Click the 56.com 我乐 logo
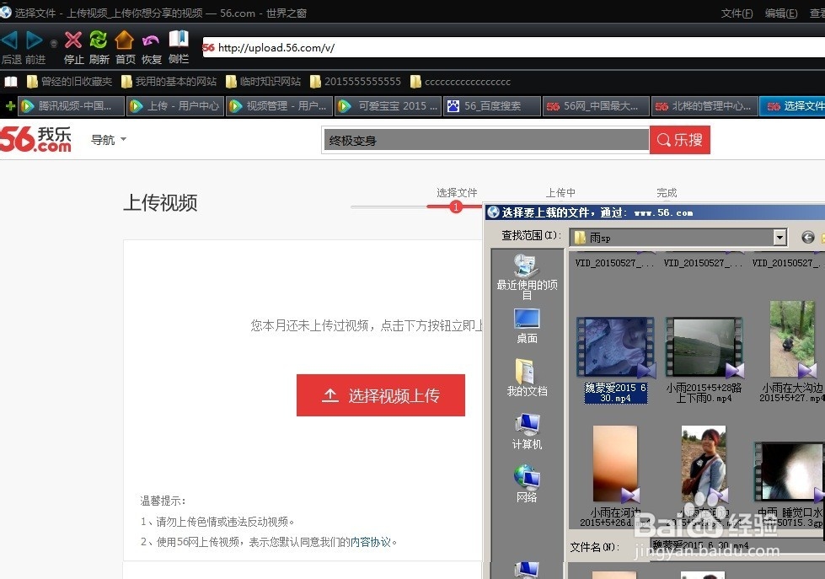825x579 pixels. point(35,138)
